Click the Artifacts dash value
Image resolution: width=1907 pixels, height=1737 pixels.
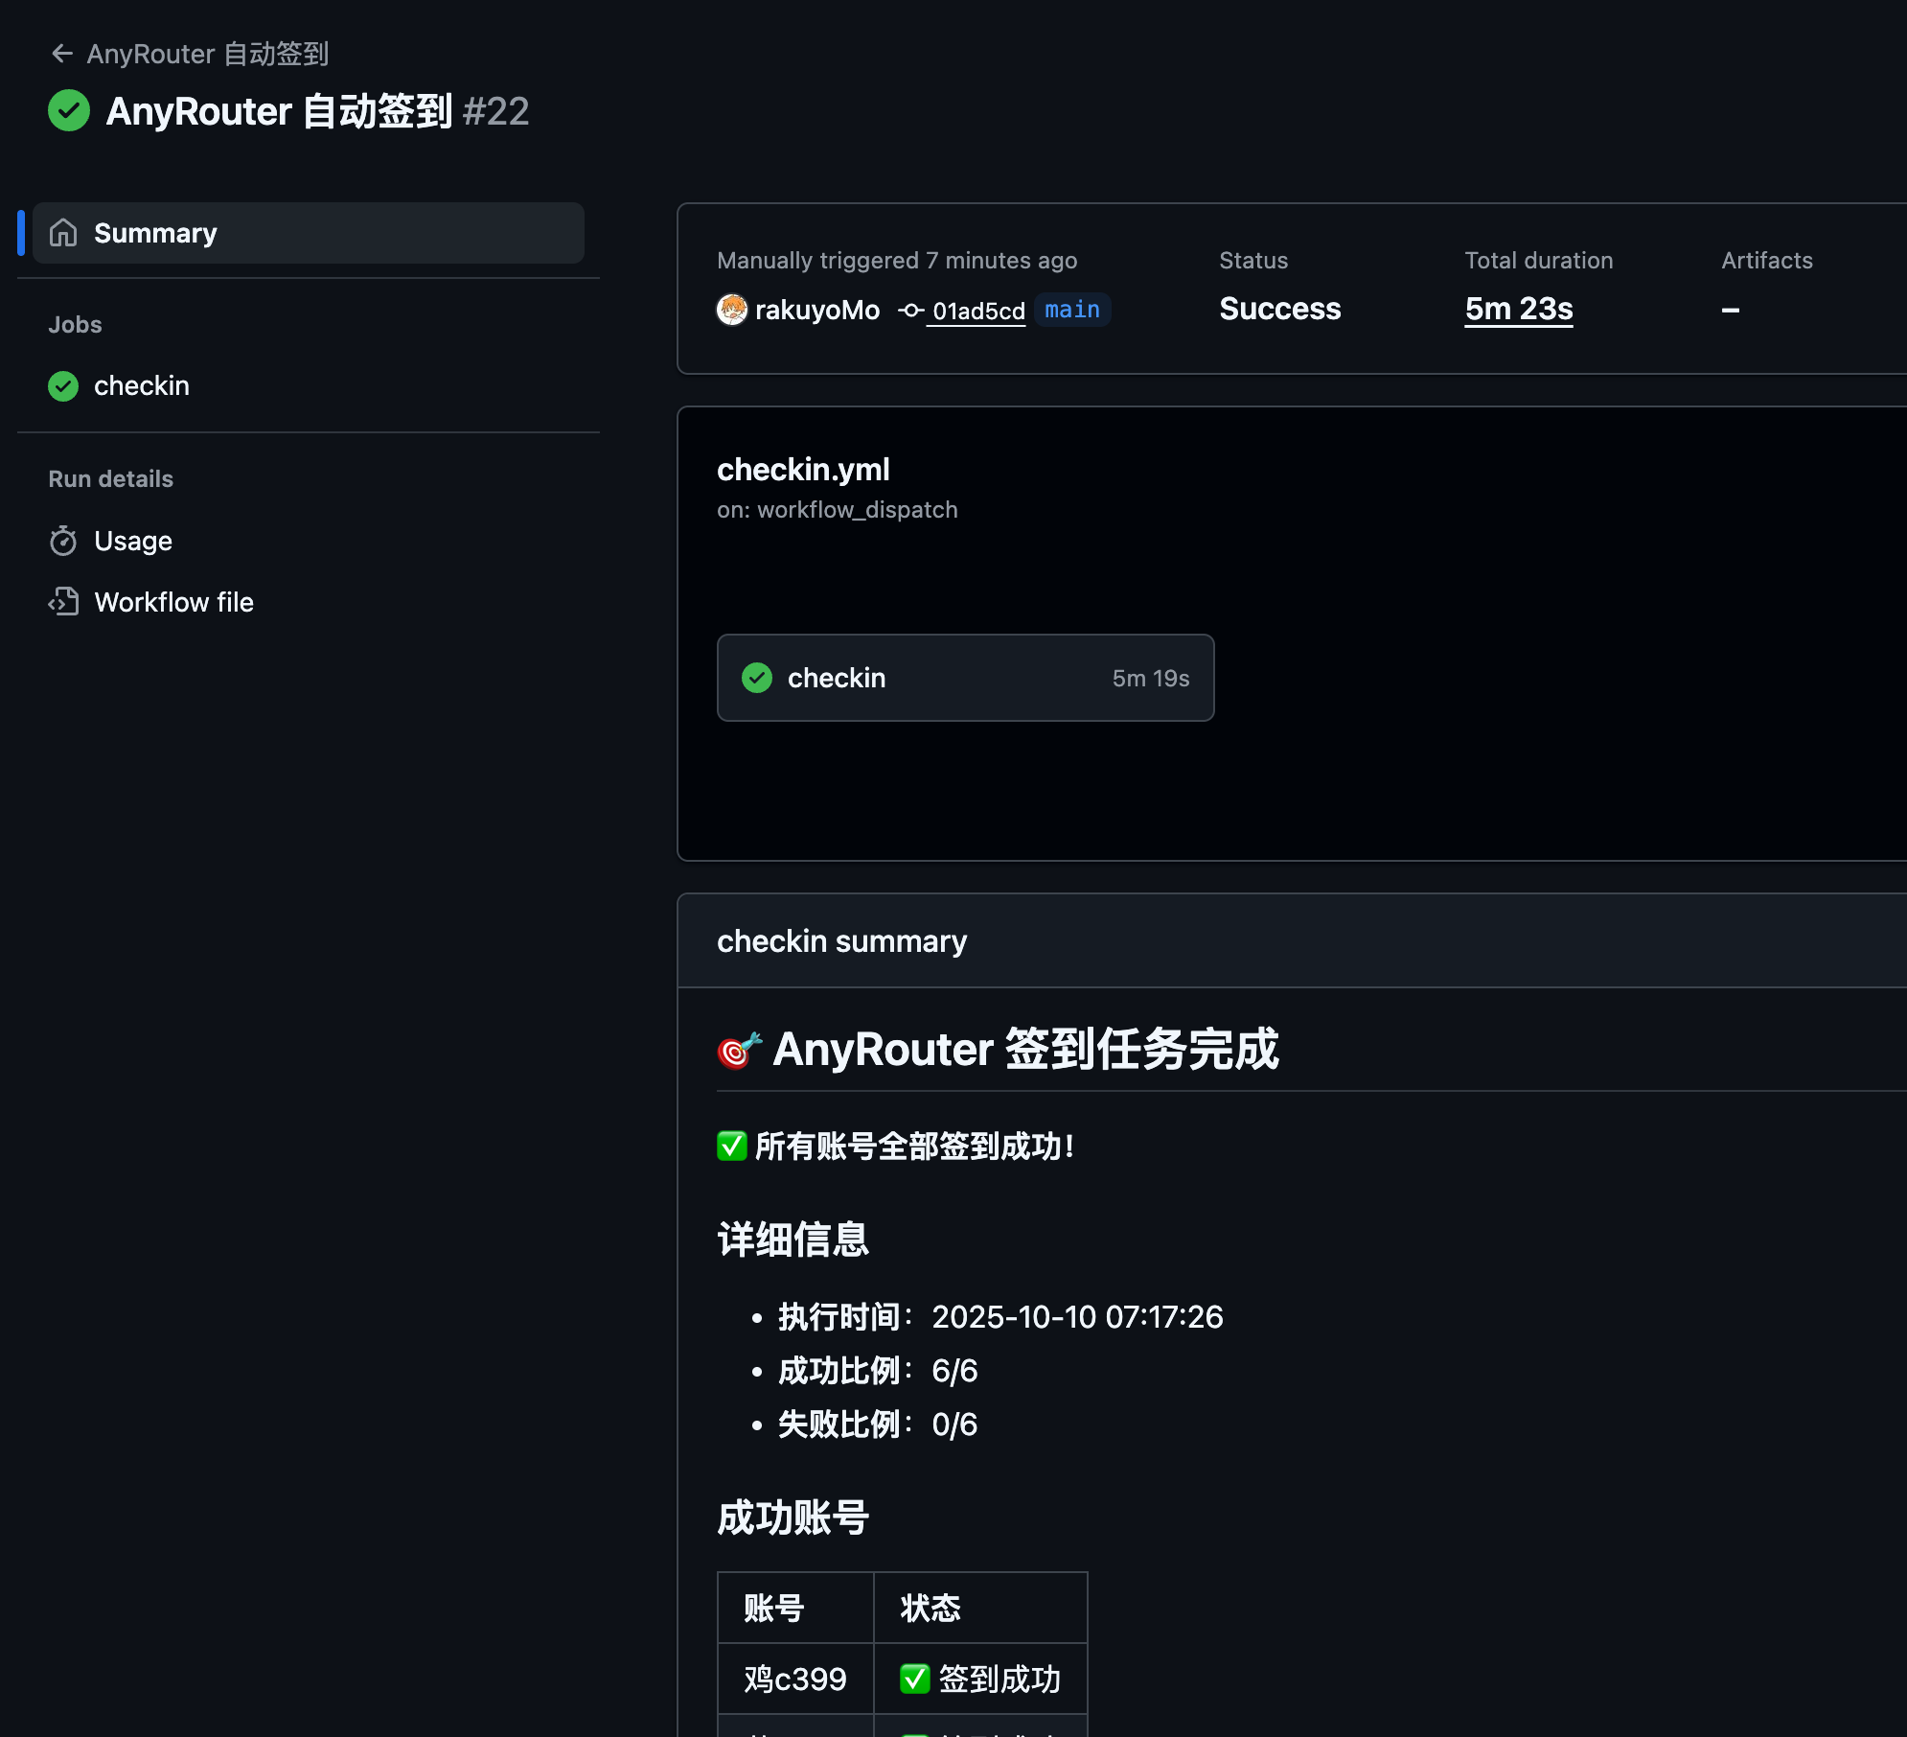1731,310
